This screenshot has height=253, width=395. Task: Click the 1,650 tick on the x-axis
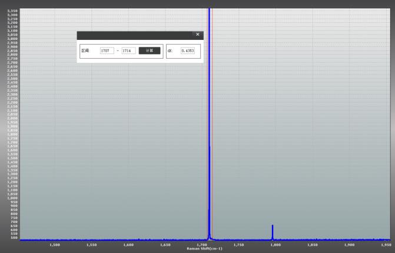(165, 245)
